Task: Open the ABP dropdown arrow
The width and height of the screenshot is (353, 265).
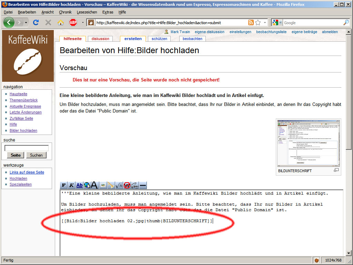Action: click(x=83, y=23)
